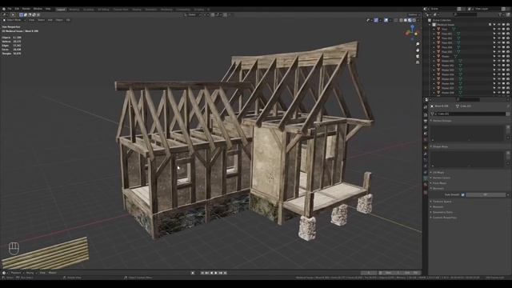Open the Global transform orientation dropdown
512x288 pixels.
193,14
